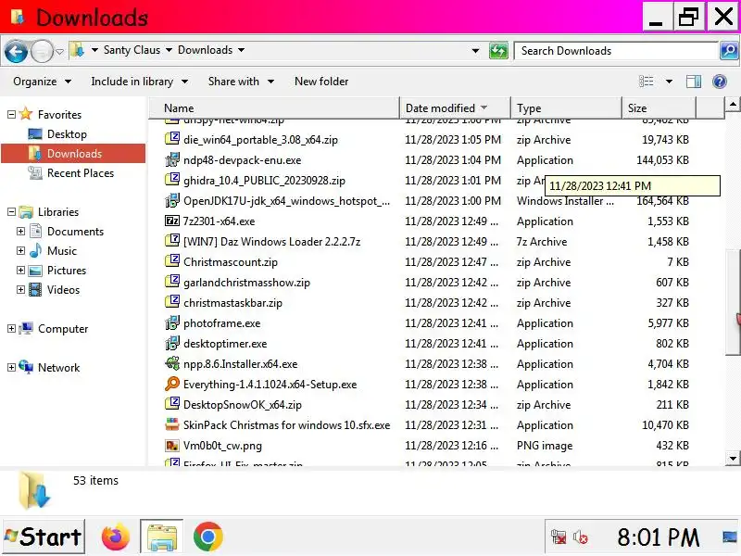Click the Windows Installer type cell
741x556 pixels.
[565, 201]
